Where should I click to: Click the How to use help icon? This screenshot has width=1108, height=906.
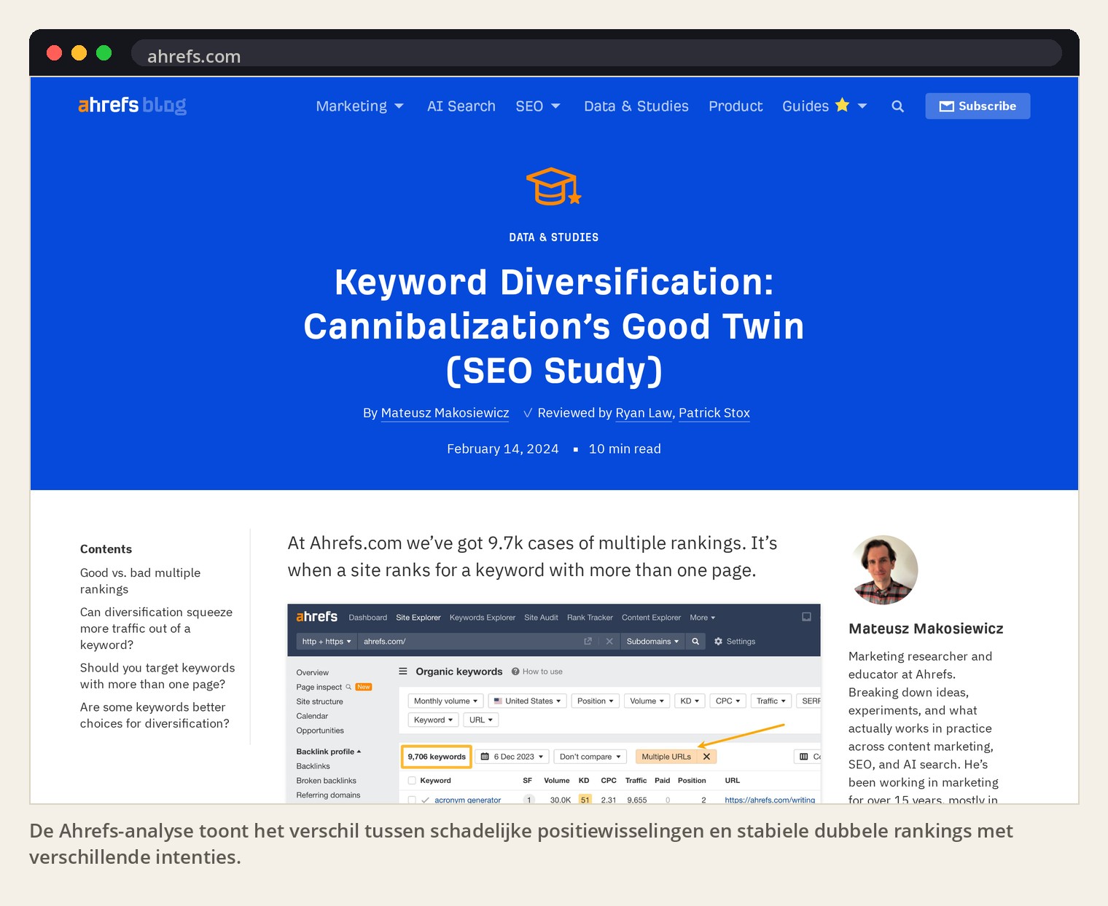coord(515,671)
